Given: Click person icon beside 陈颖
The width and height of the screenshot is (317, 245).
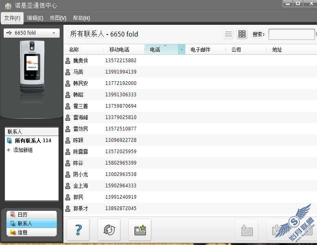Looking at the screenshot, I should 68,140.
